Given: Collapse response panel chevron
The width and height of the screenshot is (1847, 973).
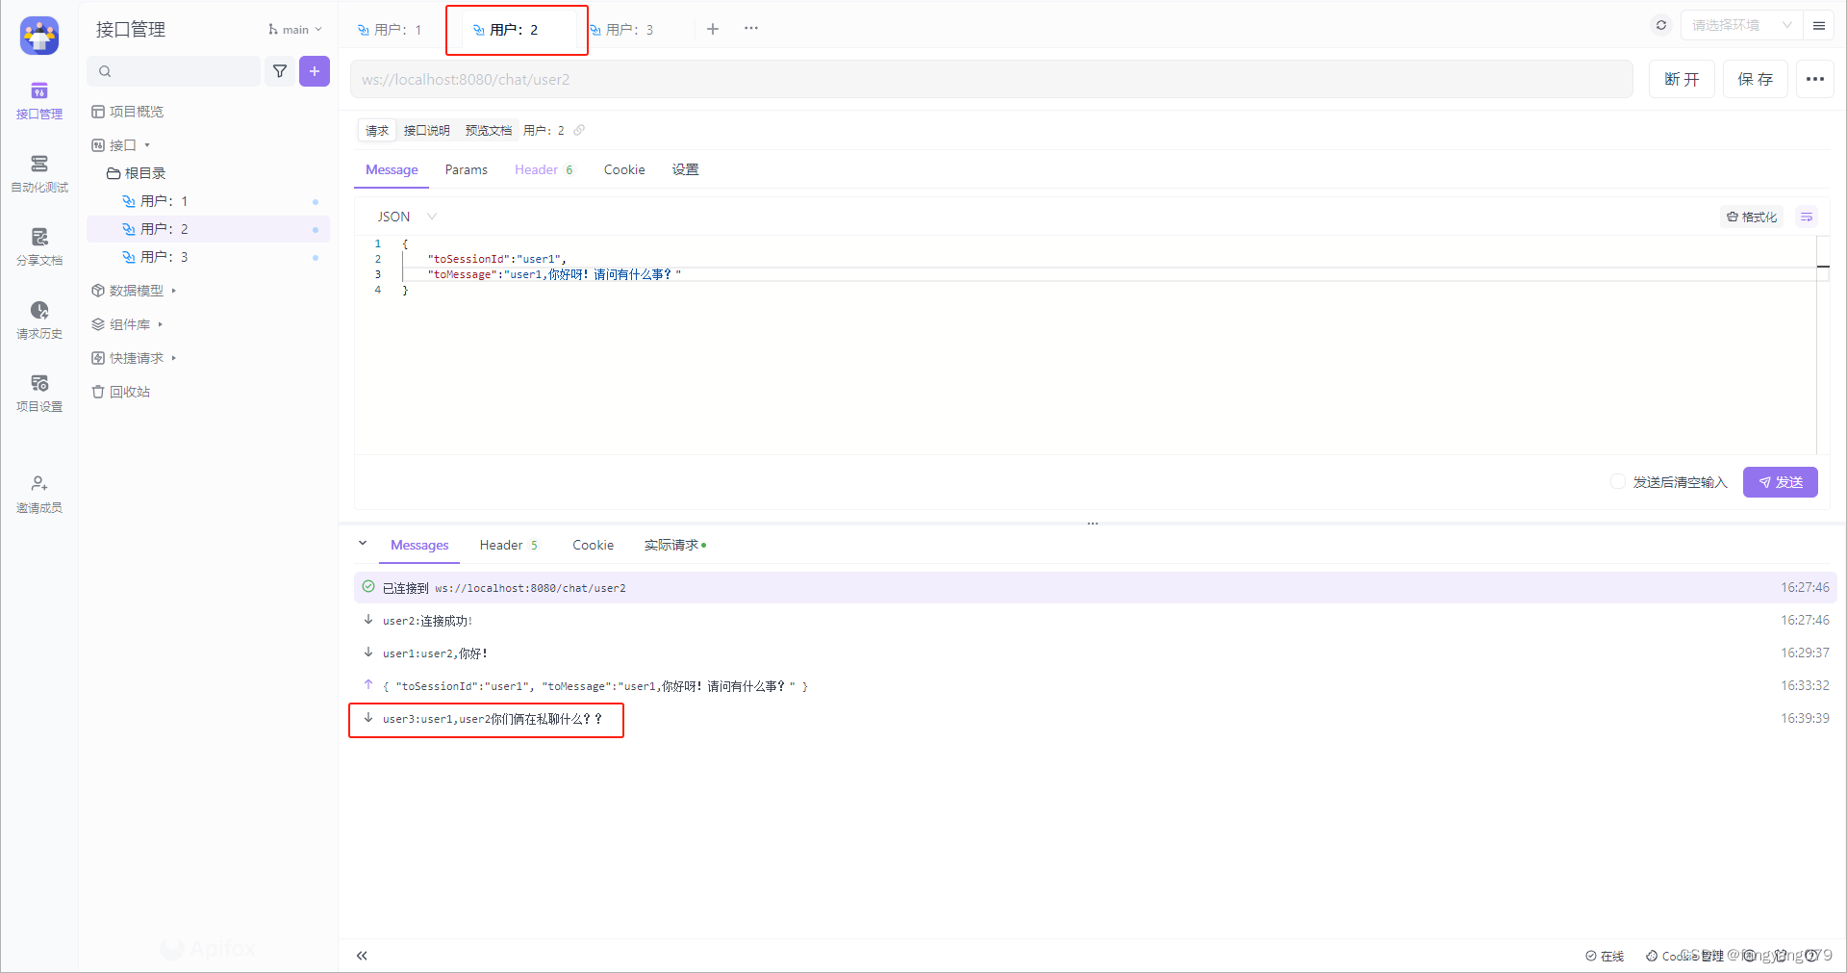Looking at the screenshot, I should coord(363,544).
